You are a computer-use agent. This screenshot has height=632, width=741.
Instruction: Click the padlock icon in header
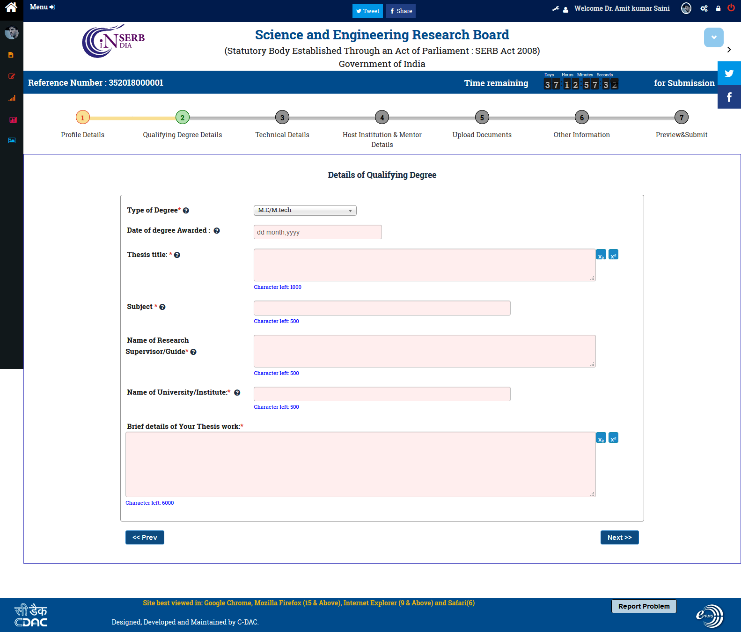click(718, 8)
